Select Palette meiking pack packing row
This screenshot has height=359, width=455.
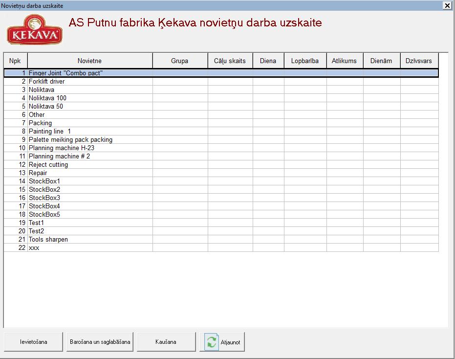coord(221,140)
